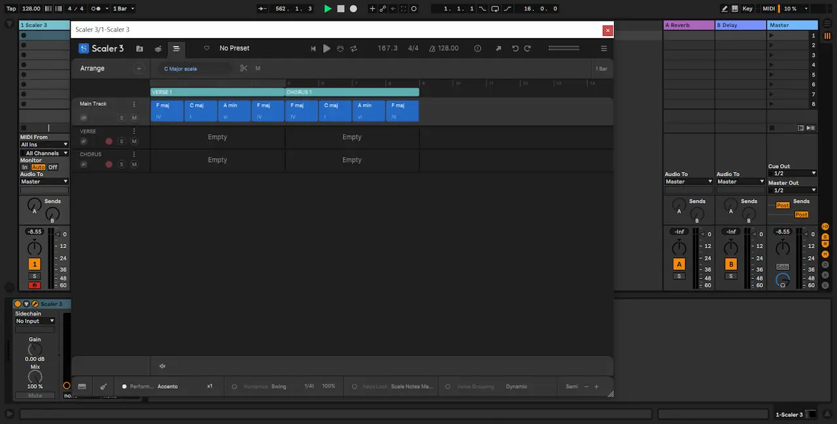
Task: Click the guitar view icon in Scaler footer
Action: tap(103, 386)
